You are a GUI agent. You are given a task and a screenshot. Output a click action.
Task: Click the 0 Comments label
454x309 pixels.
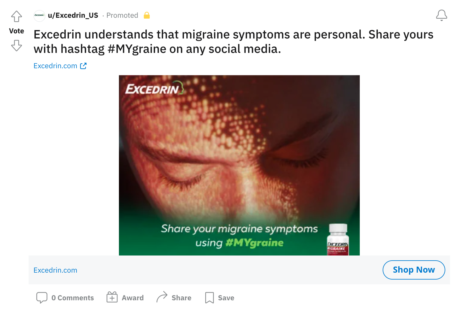[x=73, y=298]
